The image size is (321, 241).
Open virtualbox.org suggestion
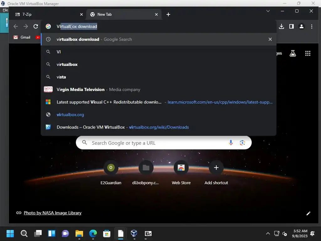pyautogui.click(x=159, y=115)
